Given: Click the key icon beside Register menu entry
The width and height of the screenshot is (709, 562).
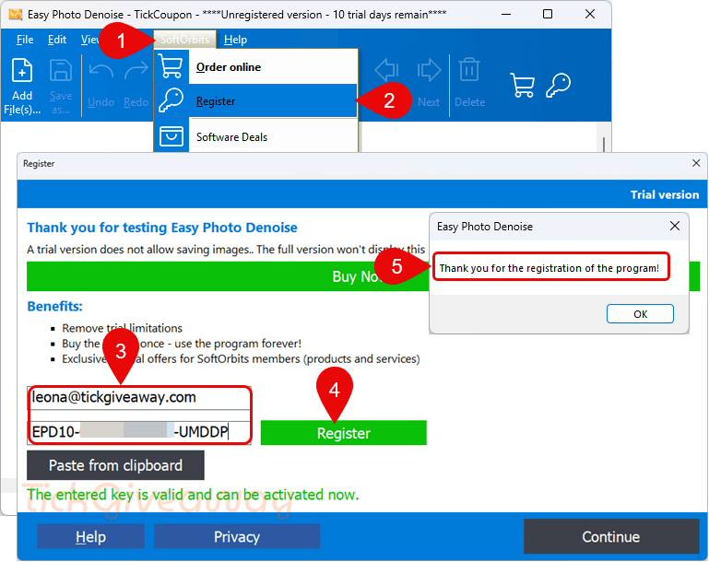Looking at the screenshot, I should 171,100.
